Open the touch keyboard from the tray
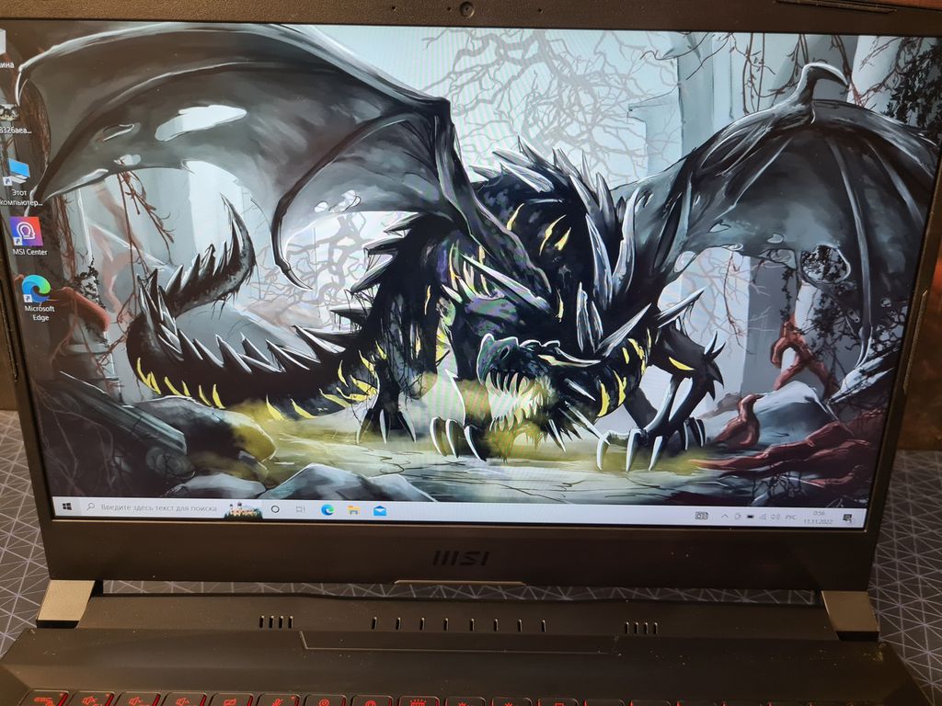The image size is (942, 706). point(701,517)
